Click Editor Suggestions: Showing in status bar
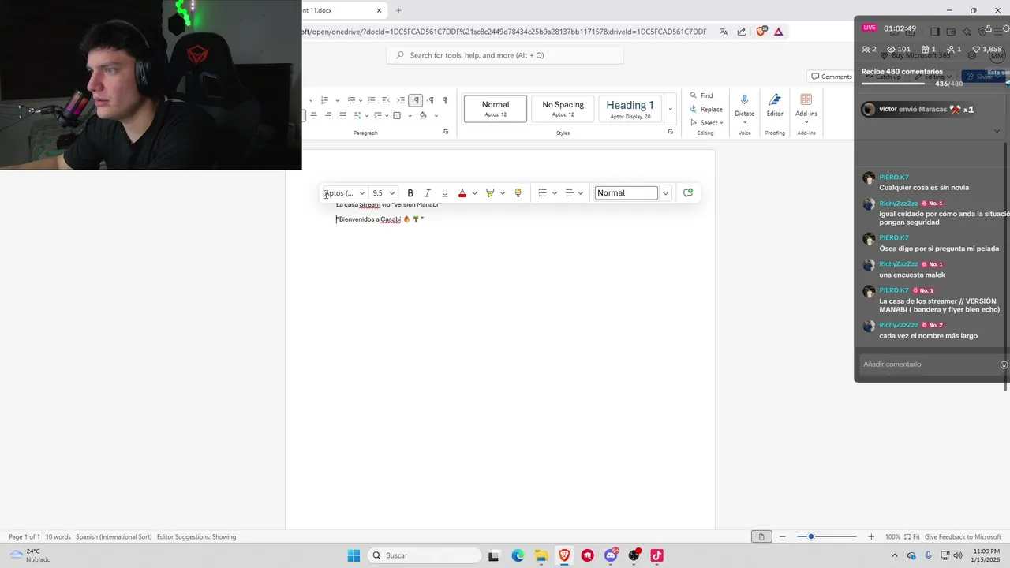The height and width of the screenshot is (568, 1010). point(196,537)
